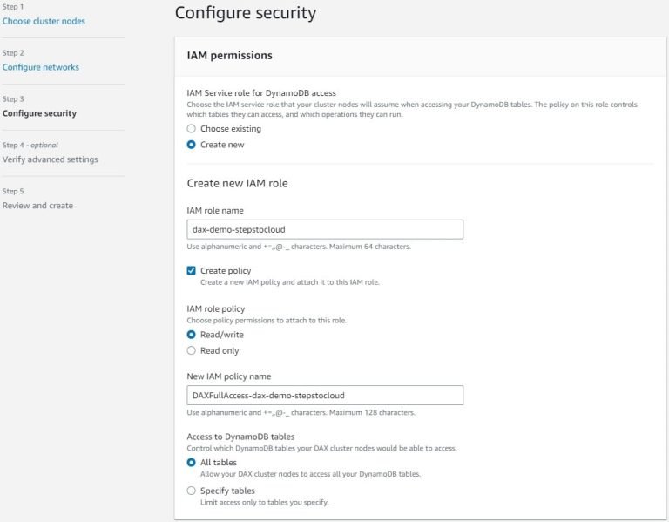The image size is (669, 522).
Task: Go to Choose cluster nodes step
Action: pos(44,21)
